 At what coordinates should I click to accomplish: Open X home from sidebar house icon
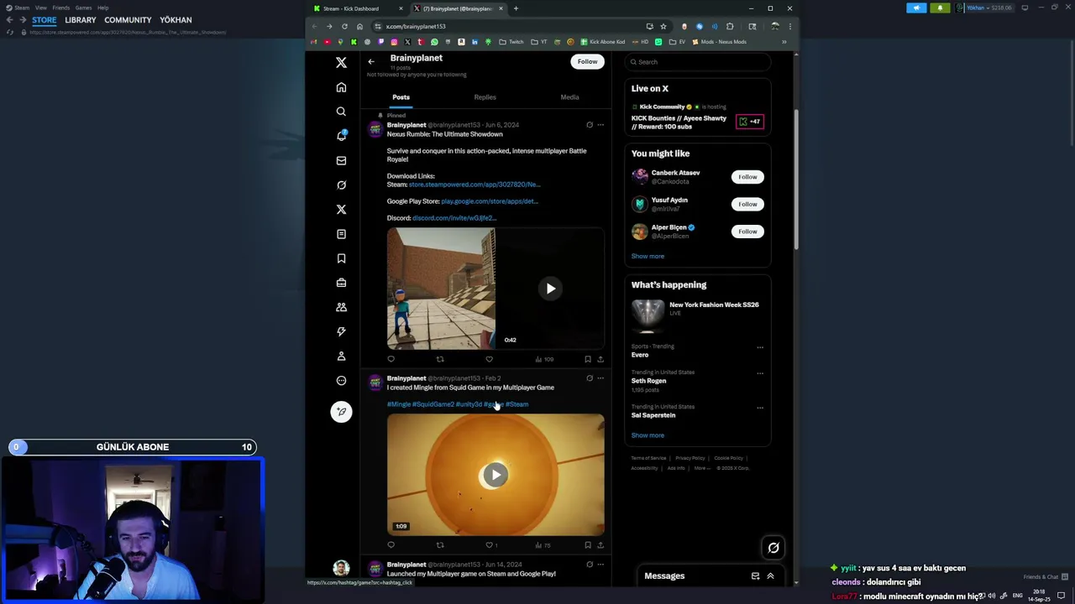(x=341, y=87)
